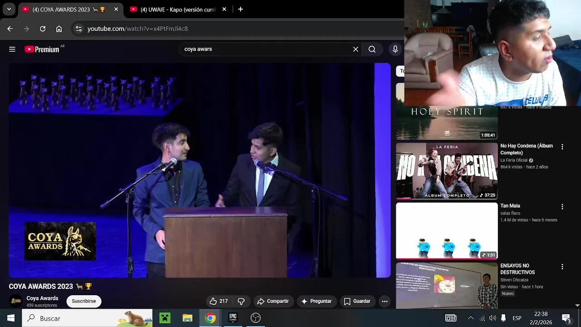This screenshot has height=327, width=581.
Task: Open the Coya Awards channel avatar
Action: point(16,301)
